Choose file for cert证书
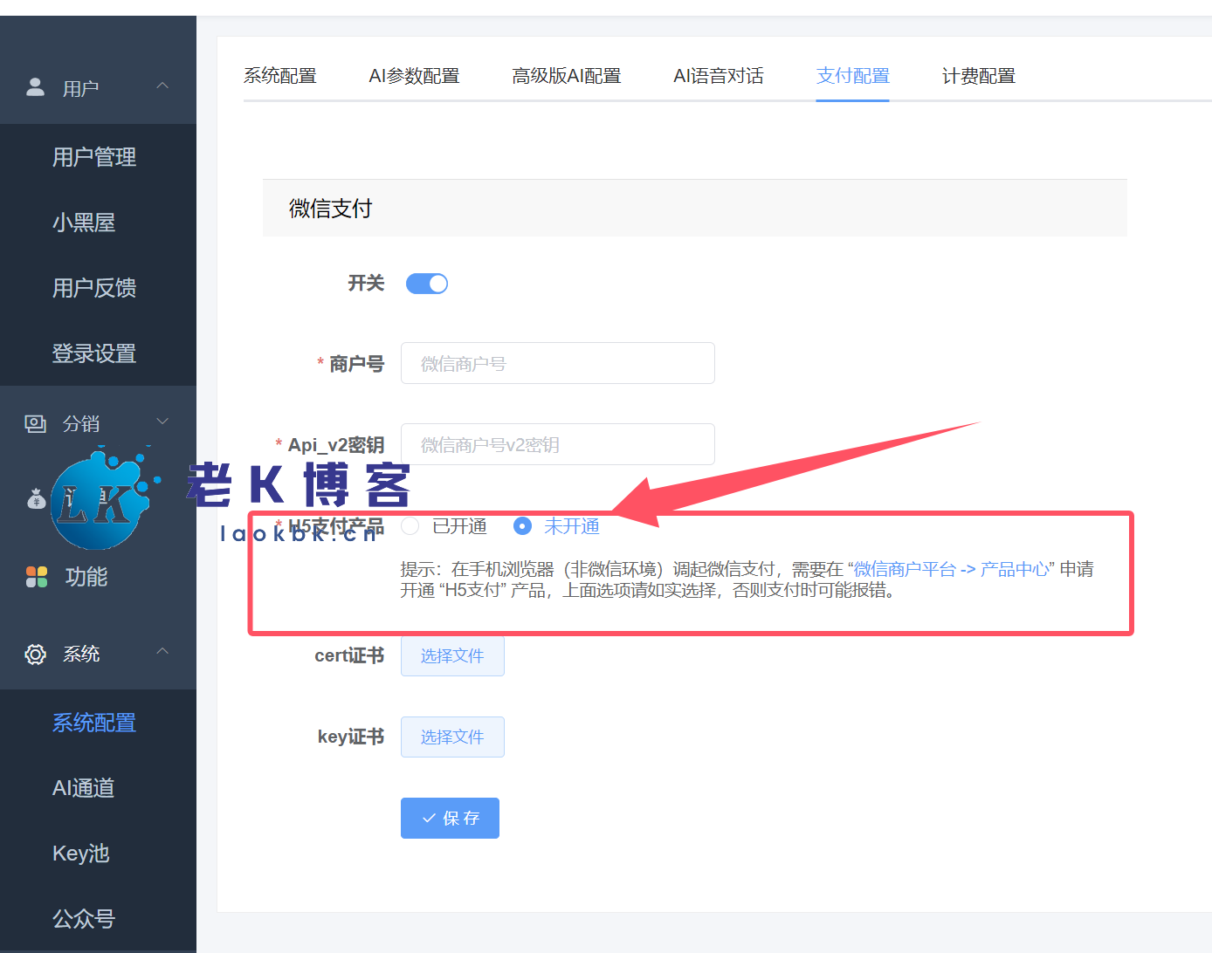The width and height of the screenshot is (1212, 953). click(x=452, y=655)
